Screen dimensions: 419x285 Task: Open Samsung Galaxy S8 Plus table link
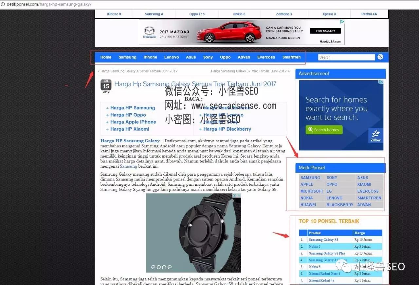pyautogui.click(x=327, y=253)
